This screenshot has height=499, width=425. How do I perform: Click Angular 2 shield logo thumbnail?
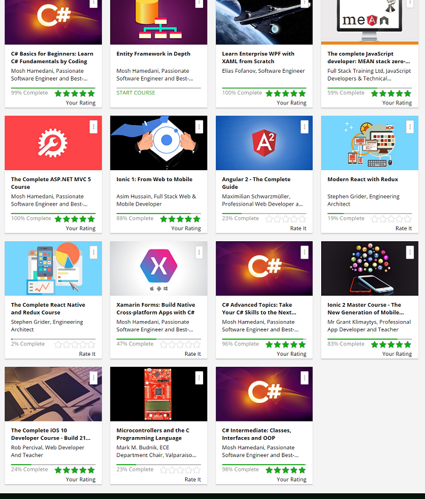[264, 143]
